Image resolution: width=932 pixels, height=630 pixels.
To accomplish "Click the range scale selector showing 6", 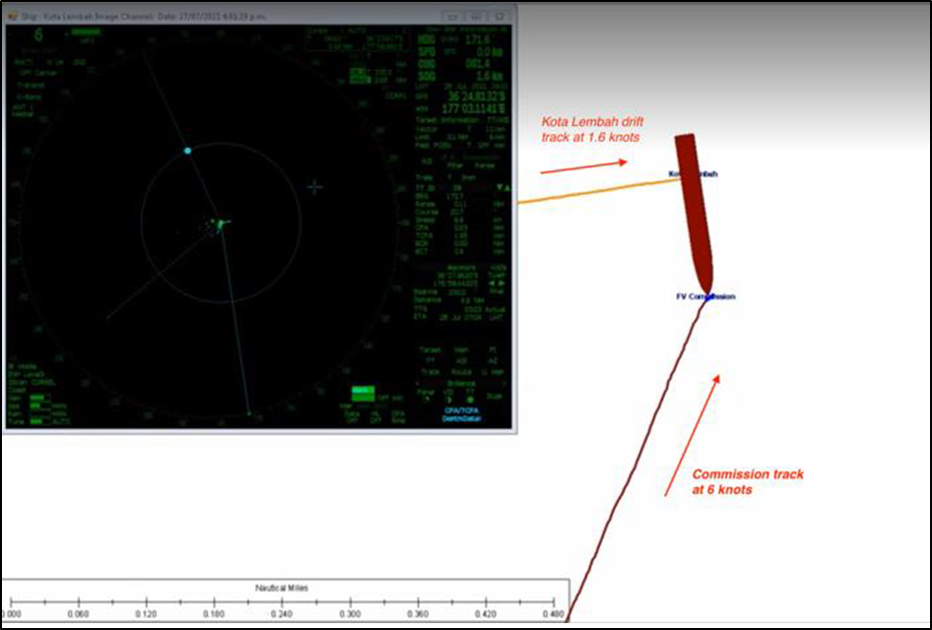I will [x=39, y=34].
